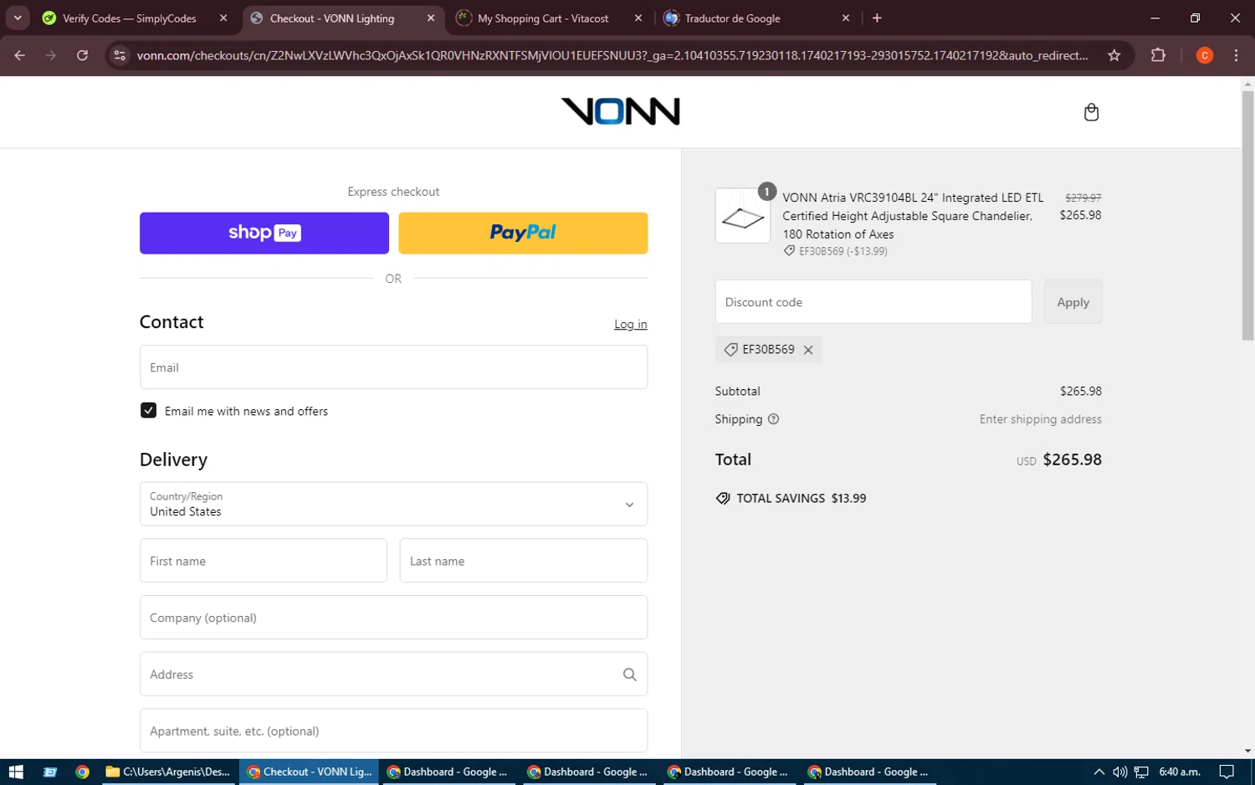The width and height of the screenshot is (1255, 785).
Task: Open the Windows notification center
Action: click(x=1227, y=772)
